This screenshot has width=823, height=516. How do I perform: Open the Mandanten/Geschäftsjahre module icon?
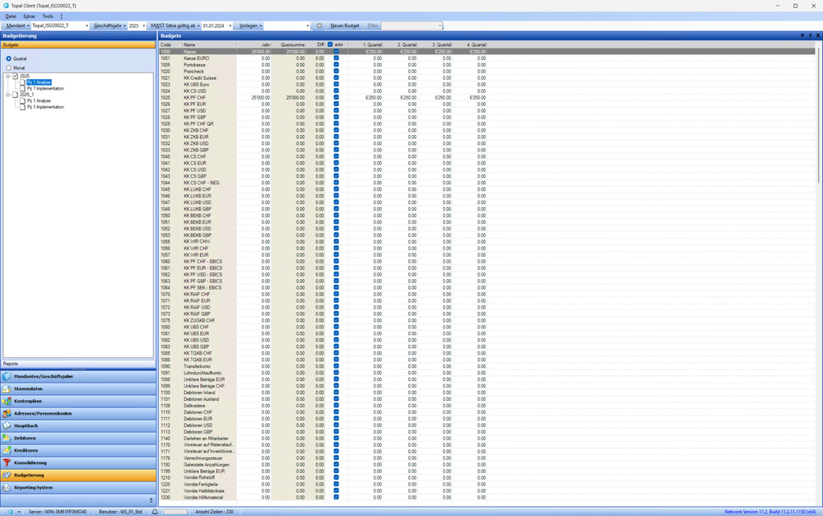click(7, 376)
